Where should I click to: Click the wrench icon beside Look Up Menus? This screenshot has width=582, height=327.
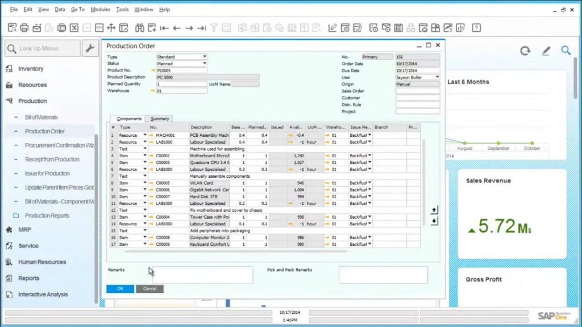[90, 48]
